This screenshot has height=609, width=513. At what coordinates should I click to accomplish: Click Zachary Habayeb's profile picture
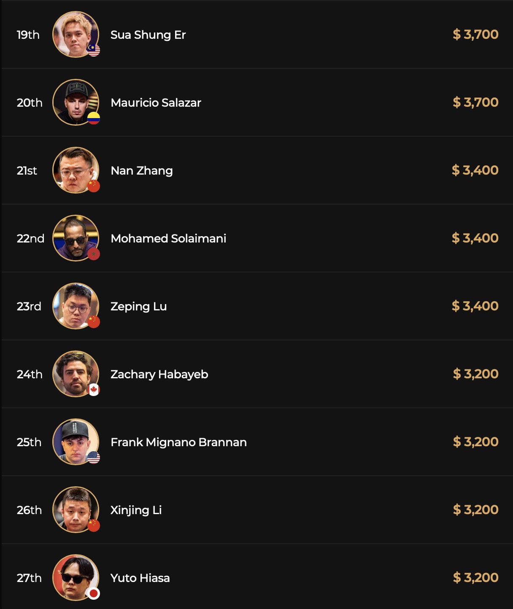click(x=75, y=374)
